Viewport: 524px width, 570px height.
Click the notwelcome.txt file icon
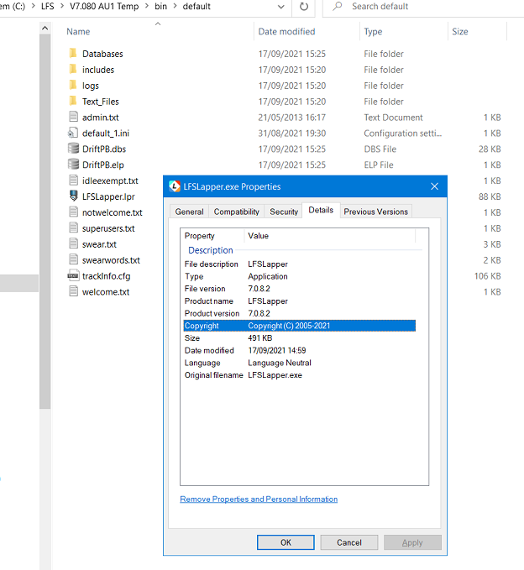[x=73, y=212]
